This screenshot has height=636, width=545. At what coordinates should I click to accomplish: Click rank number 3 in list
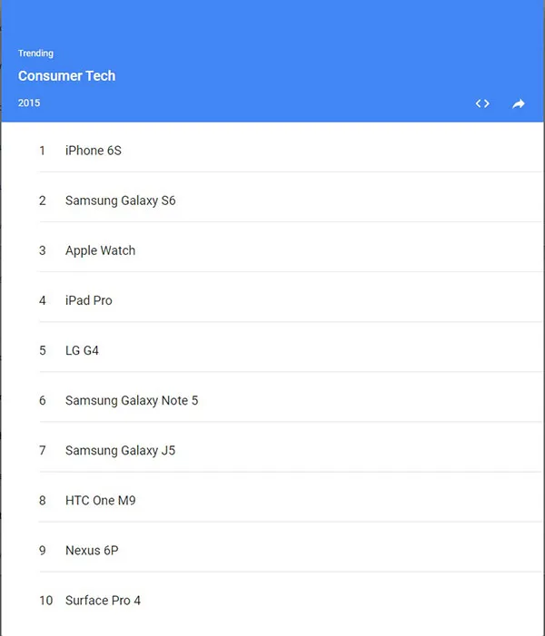coord(42,250)
